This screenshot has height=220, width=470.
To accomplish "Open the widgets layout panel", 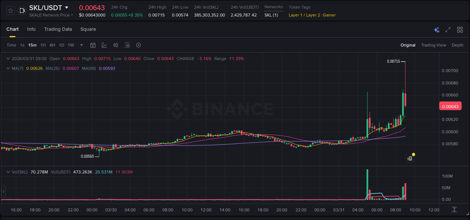I will pos(460,29).
